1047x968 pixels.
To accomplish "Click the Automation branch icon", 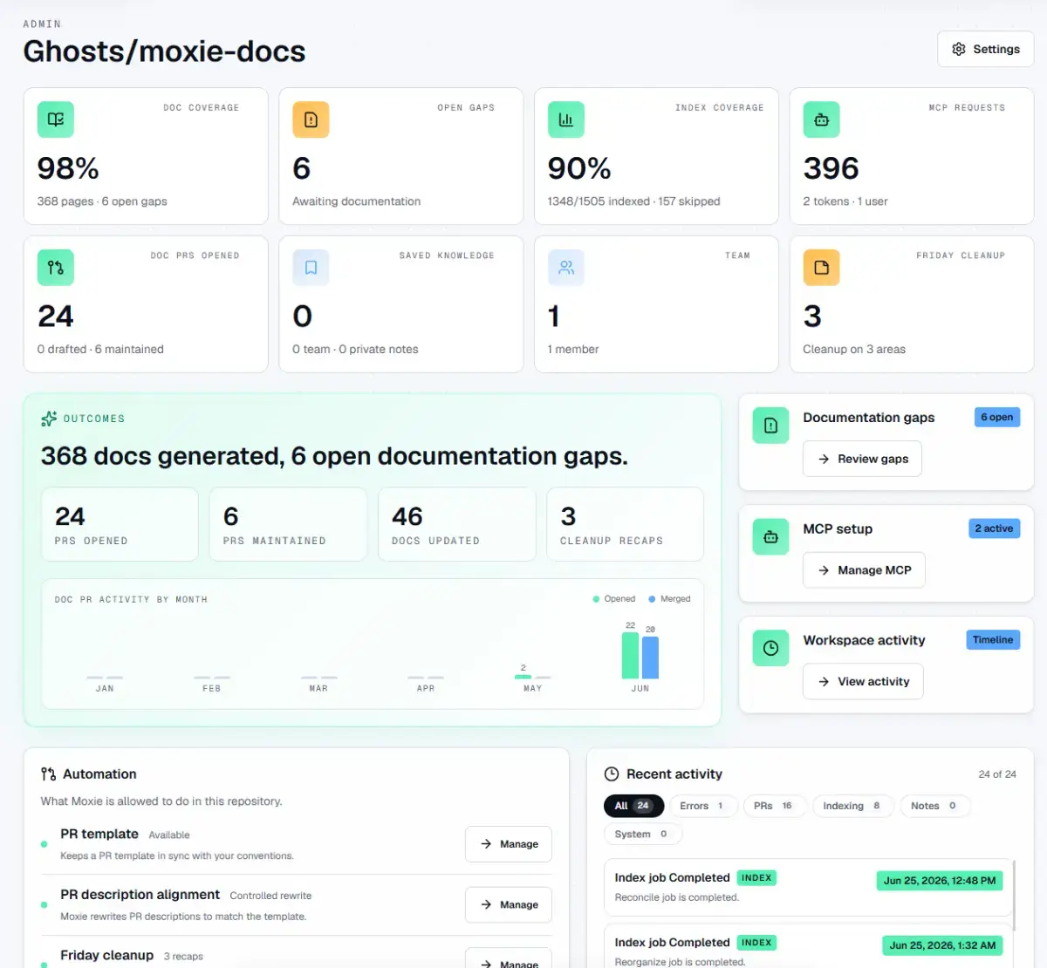I will point(49,774).
